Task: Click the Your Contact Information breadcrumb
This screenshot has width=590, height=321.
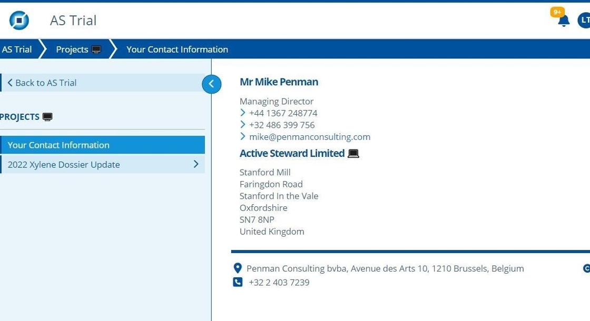Action: (x=177, y=49)
